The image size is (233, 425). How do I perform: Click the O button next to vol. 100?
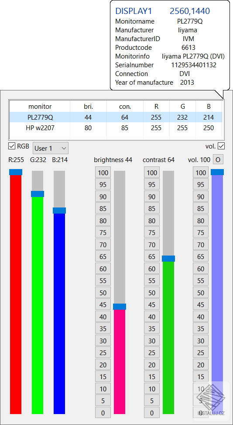[218, 160]
